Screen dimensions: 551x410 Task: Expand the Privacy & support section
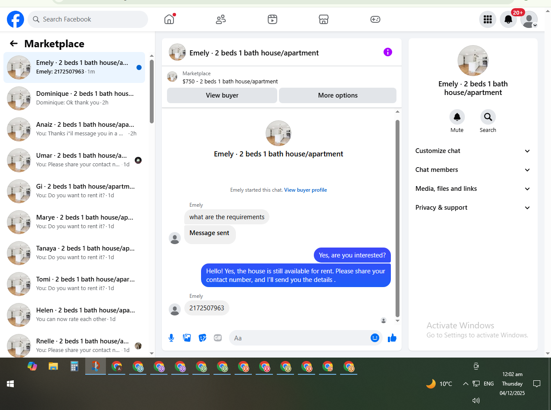(473, 208)
